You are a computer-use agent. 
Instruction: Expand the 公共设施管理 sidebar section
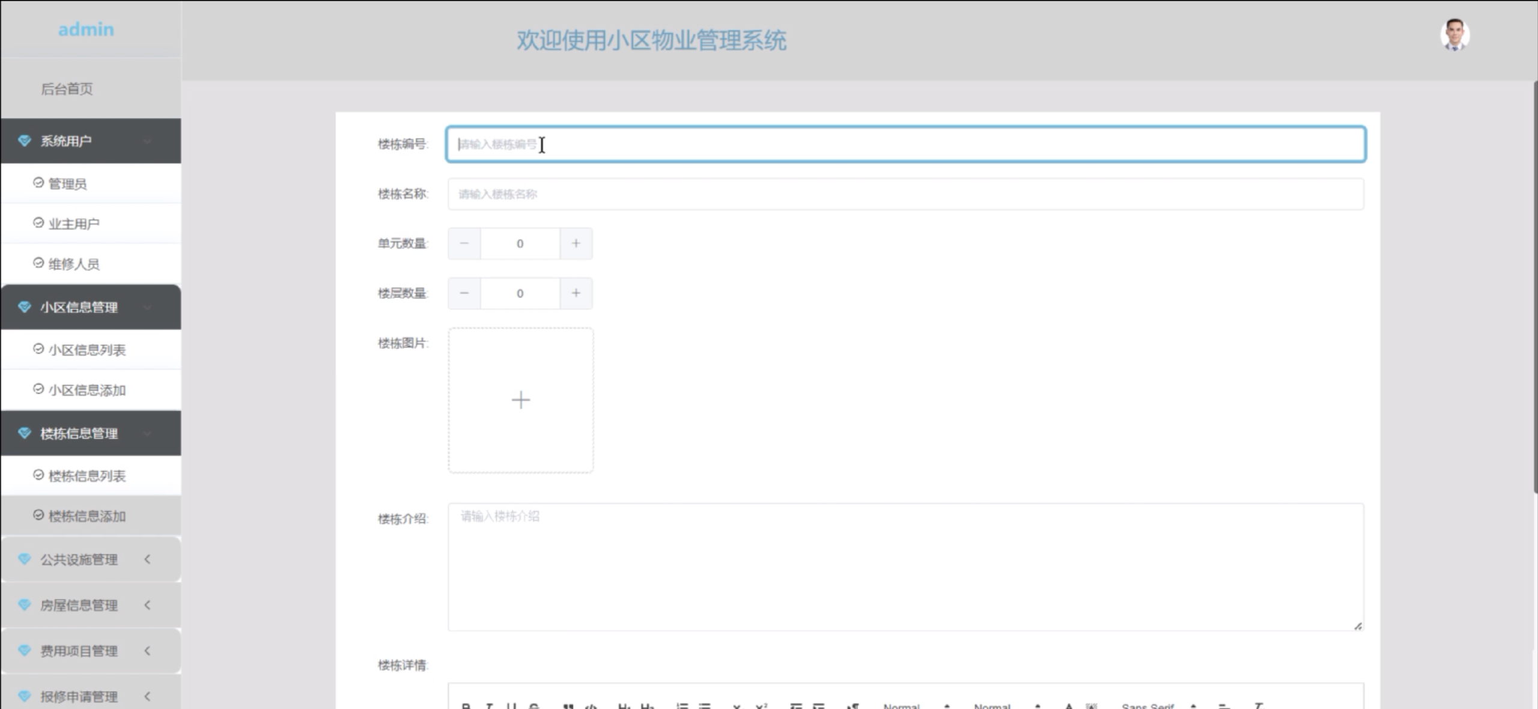coord(90,559)
